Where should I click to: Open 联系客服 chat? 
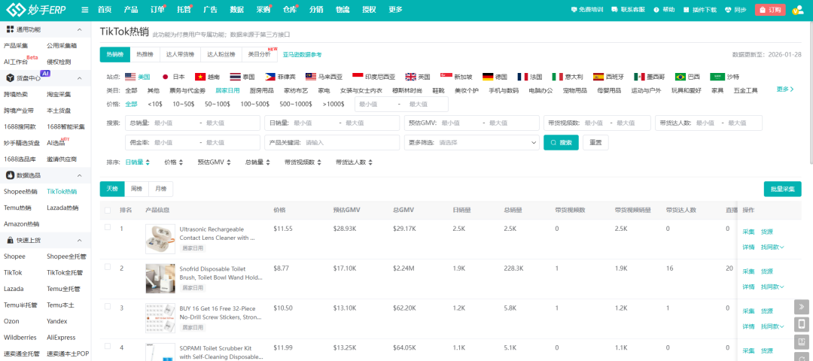pos(628,10)
